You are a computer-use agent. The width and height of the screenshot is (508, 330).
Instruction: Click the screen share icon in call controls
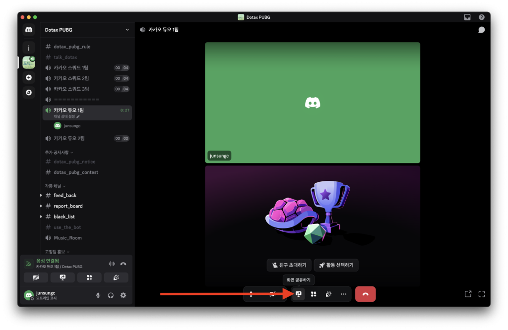pyautogui.click(x=299, y=294)
